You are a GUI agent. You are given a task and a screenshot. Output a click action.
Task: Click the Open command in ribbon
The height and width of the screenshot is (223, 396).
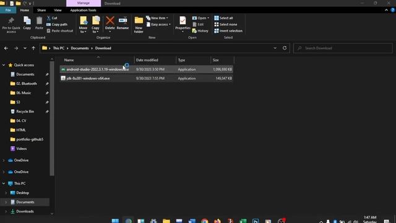(x=200, y=18)
